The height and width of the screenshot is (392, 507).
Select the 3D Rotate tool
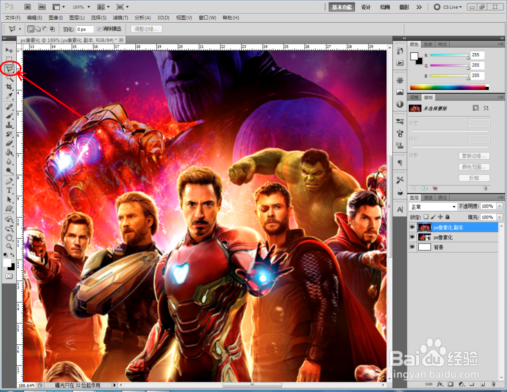(9, 219)
